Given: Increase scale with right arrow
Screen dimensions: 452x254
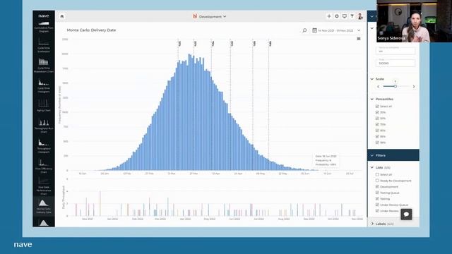Looking at the screenshot, I should pos(414,86).
